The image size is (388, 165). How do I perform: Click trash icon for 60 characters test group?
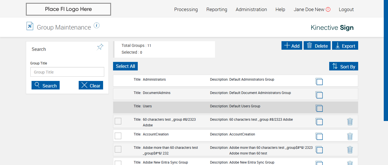[x=350, y=122]
